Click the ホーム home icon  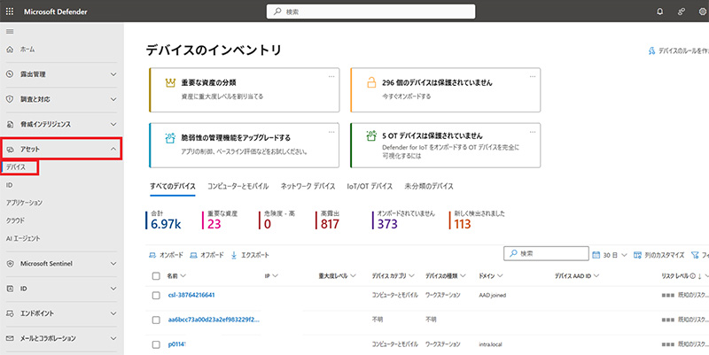click(x=10, y=49)
